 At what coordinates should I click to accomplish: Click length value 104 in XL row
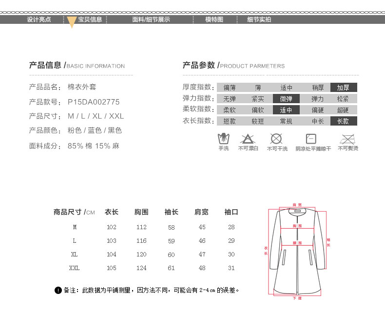[x=112, y=255]
